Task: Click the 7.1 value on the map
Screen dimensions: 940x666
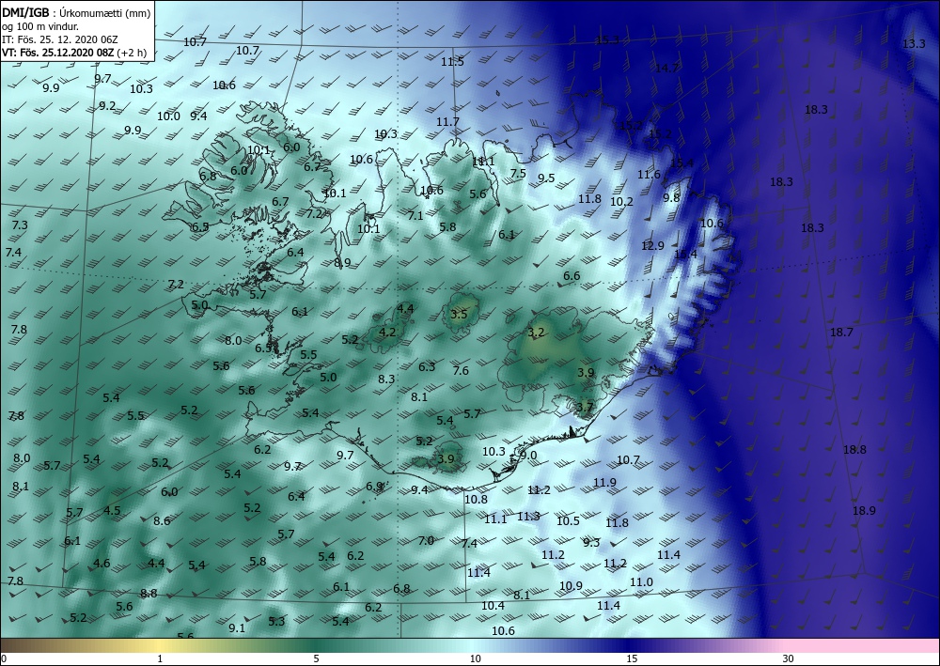Action: pyautogui.click(x=415, y=216)
